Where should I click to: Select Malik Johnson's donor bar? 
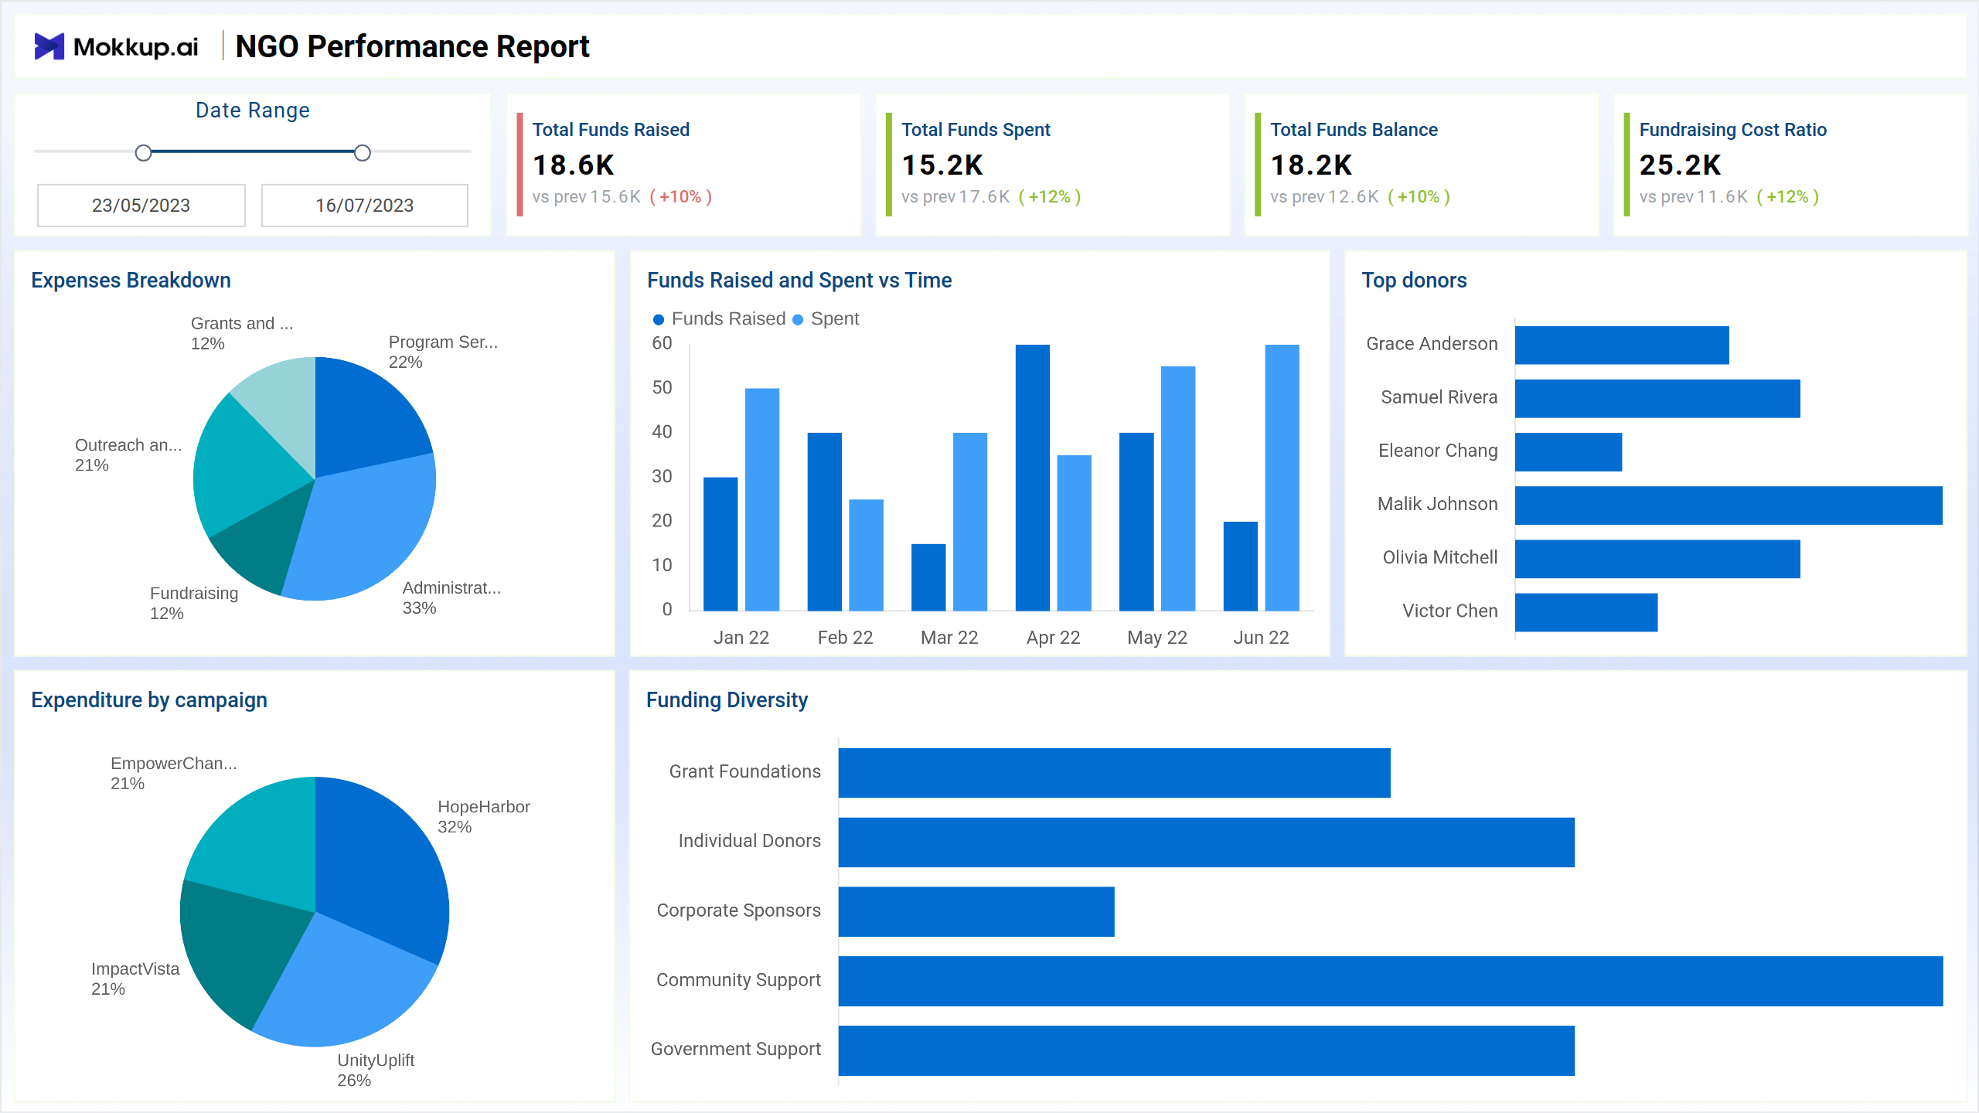point(1729,505)
